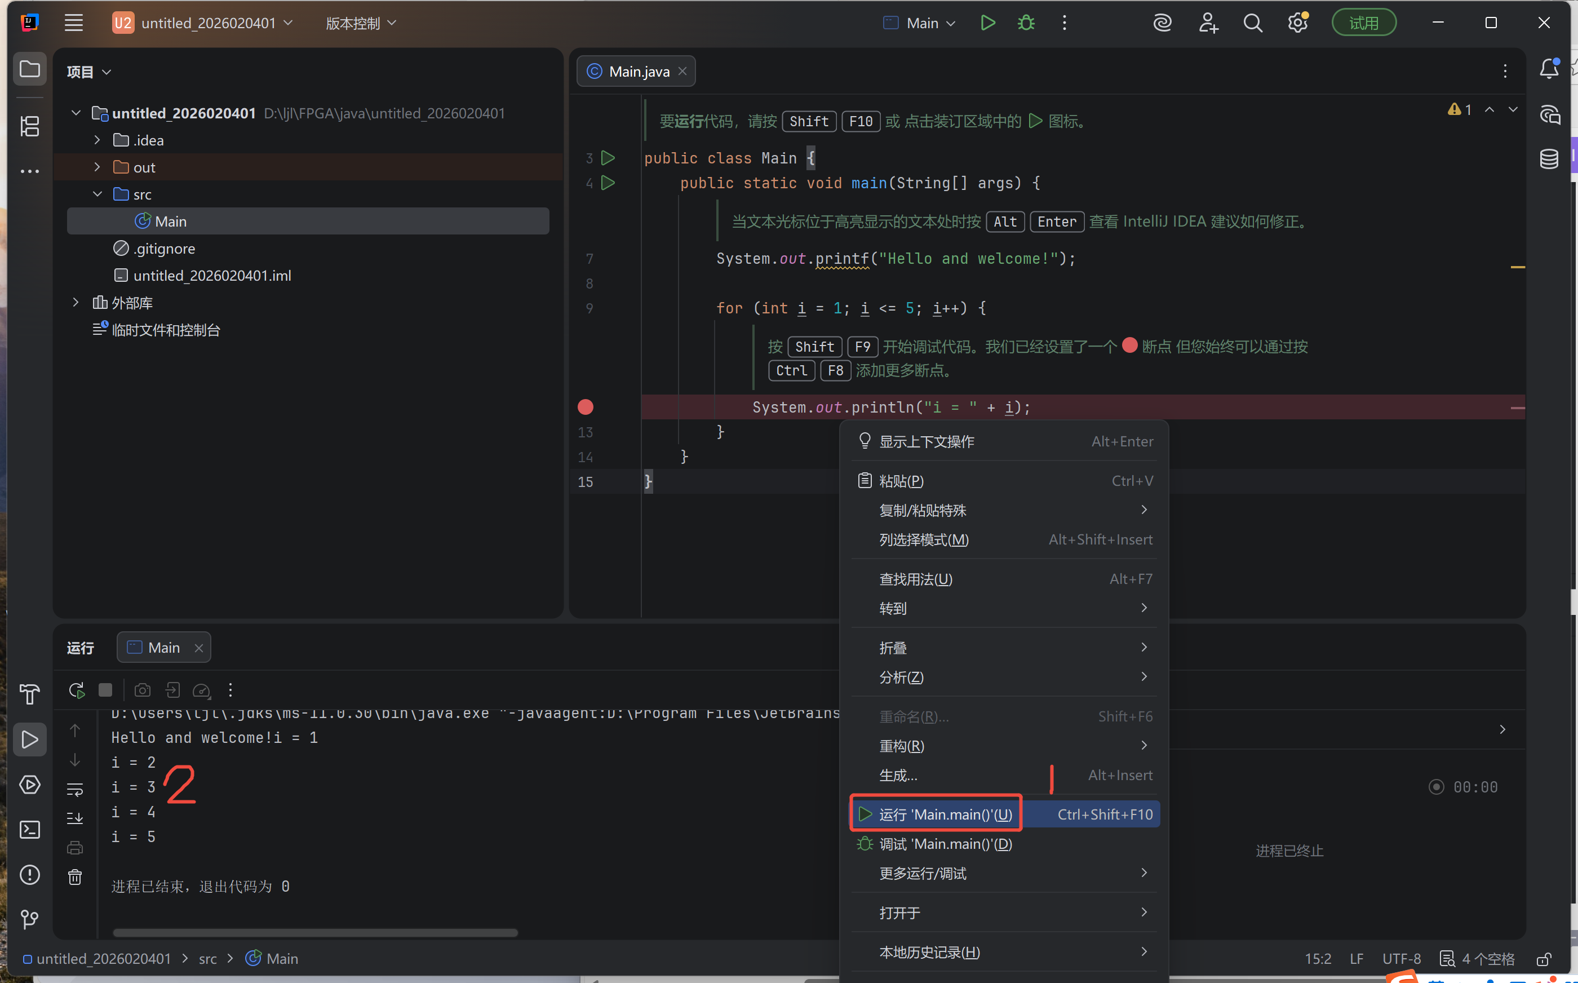Open the Git version control sidebar icon

click(x=30, y=919)
